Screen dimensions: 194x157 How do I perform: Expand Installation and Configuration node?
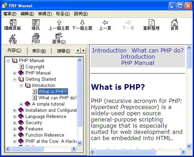click(14, 110)
